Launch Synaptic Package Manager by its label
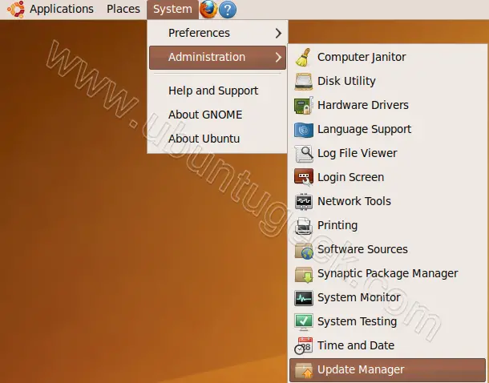The image size is (489, 383). [x=388, y=273]
